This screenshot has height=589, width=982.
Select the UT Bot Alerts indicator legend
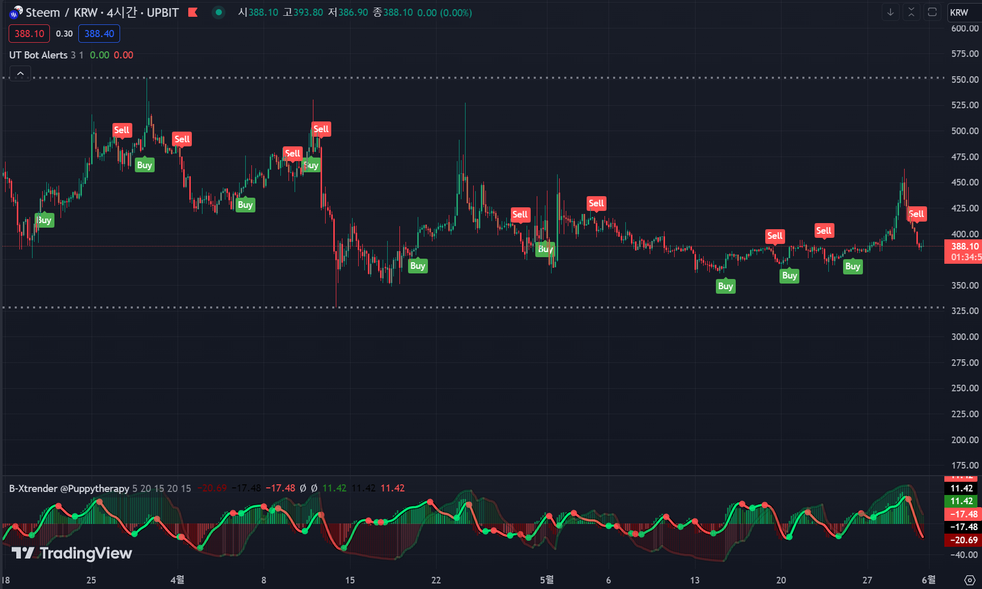[x=38, y=55]
